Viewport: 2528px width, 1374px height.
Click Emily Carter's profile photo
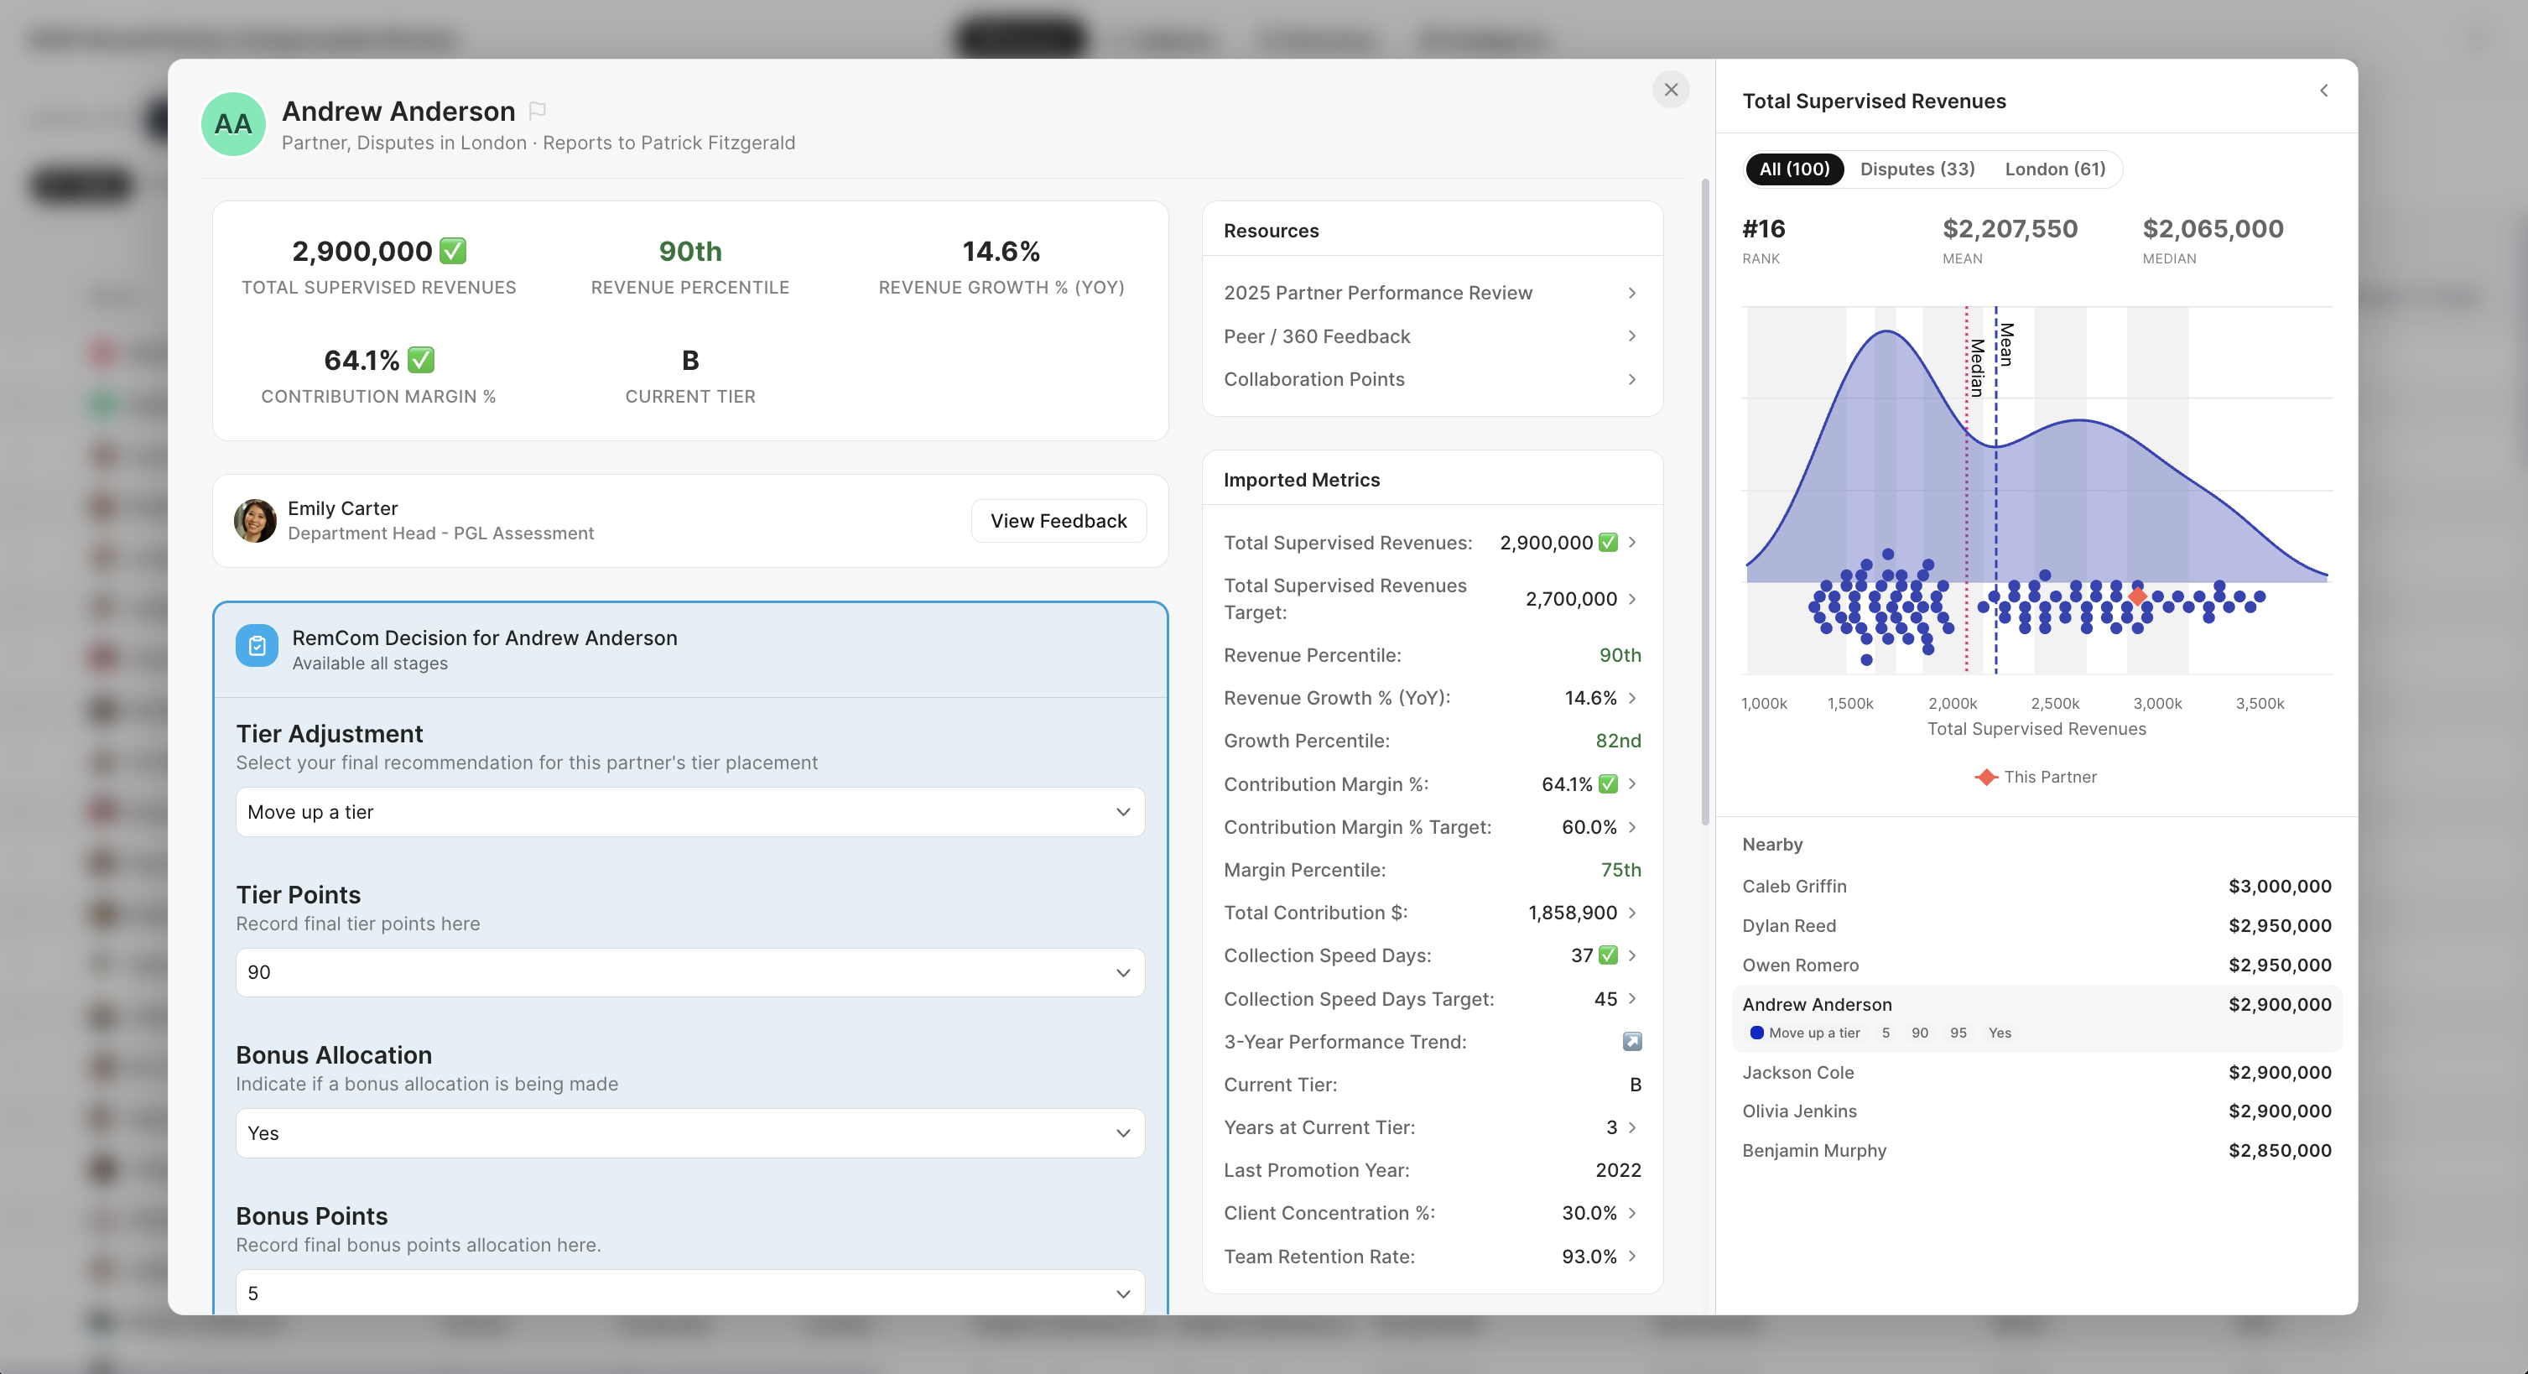tap(255, 520)
